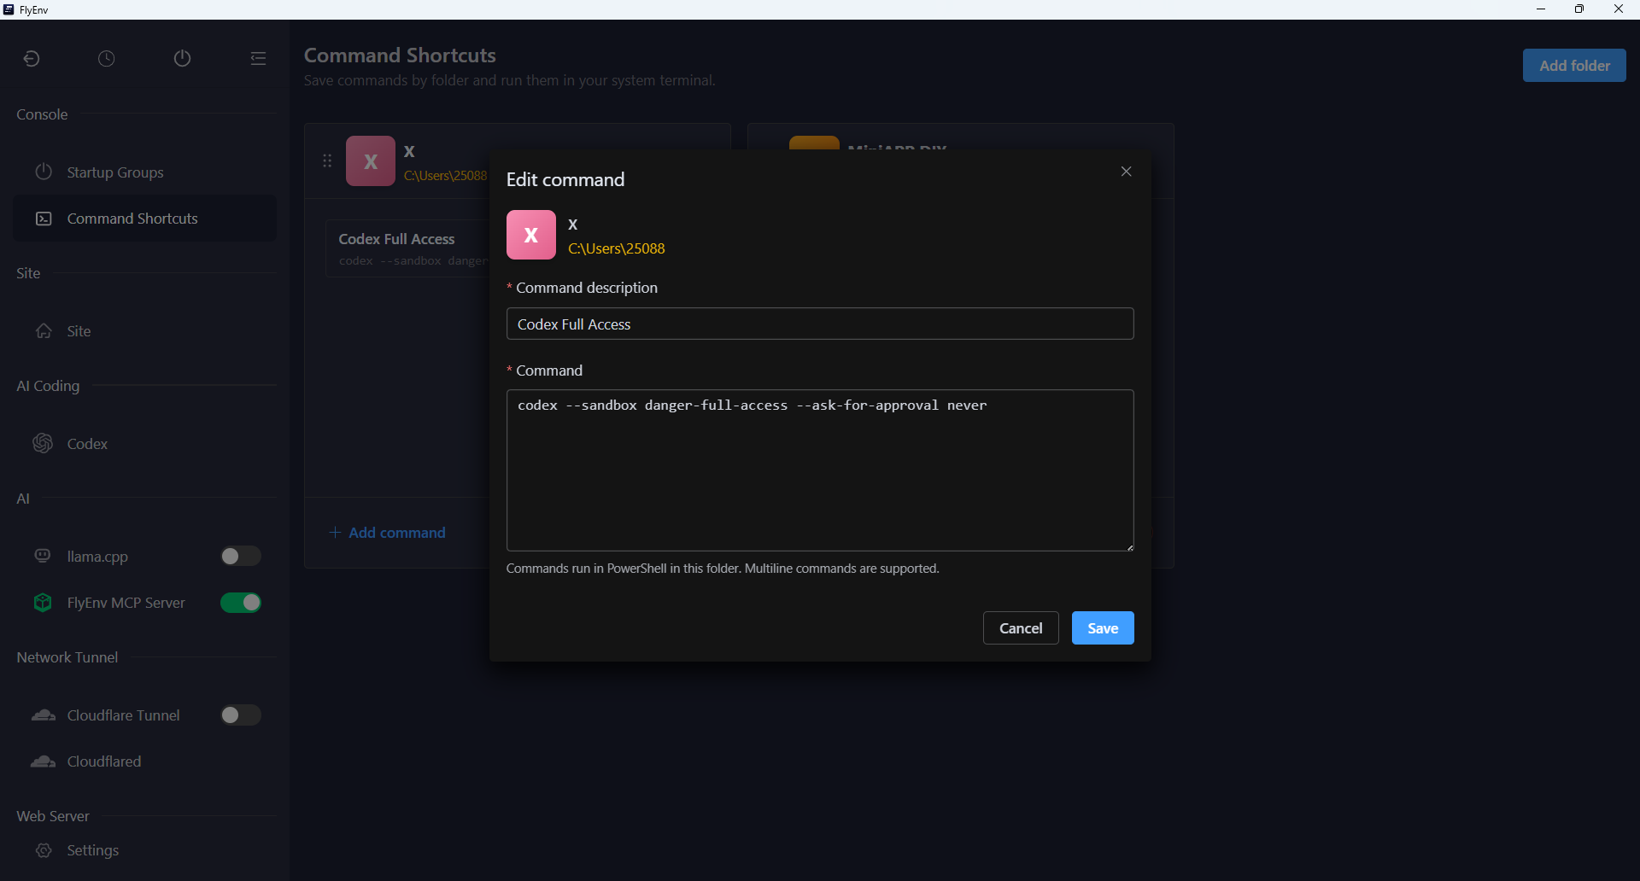The height and width of the screenshot is (881, 1640).
Task: Click the textarea resize grip corner
Action: (x=1129, y=547)
